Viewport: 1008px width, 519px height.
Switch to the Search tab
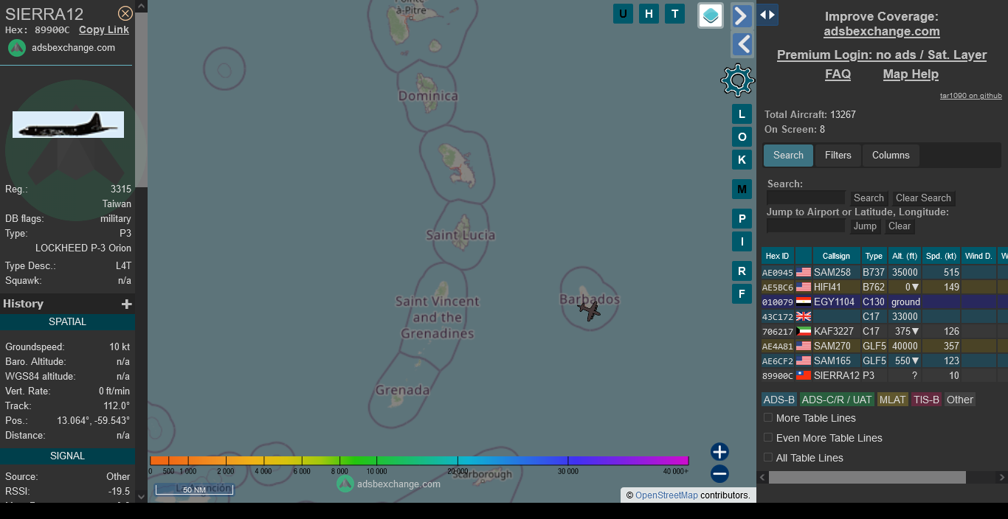pos(788,156)
